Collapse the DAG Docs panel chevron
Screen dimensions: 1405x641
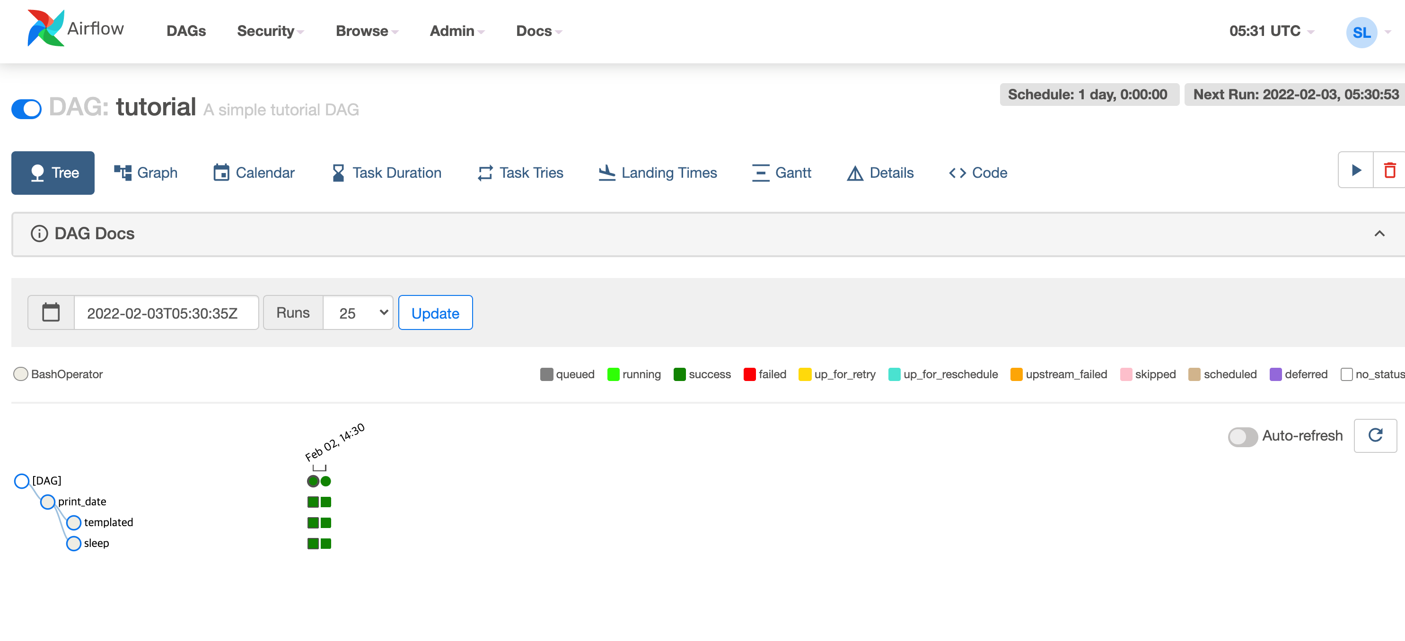1379,234
